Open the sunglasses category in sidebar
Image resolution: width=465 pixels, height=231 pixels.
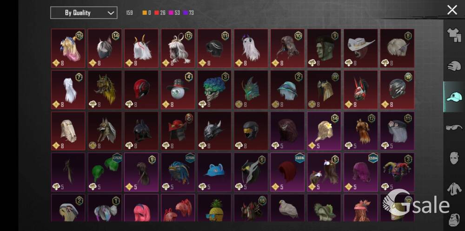tap(454, 128)
